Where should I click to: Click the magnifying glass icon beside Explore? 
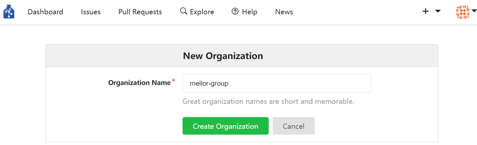tap(183, 11)
